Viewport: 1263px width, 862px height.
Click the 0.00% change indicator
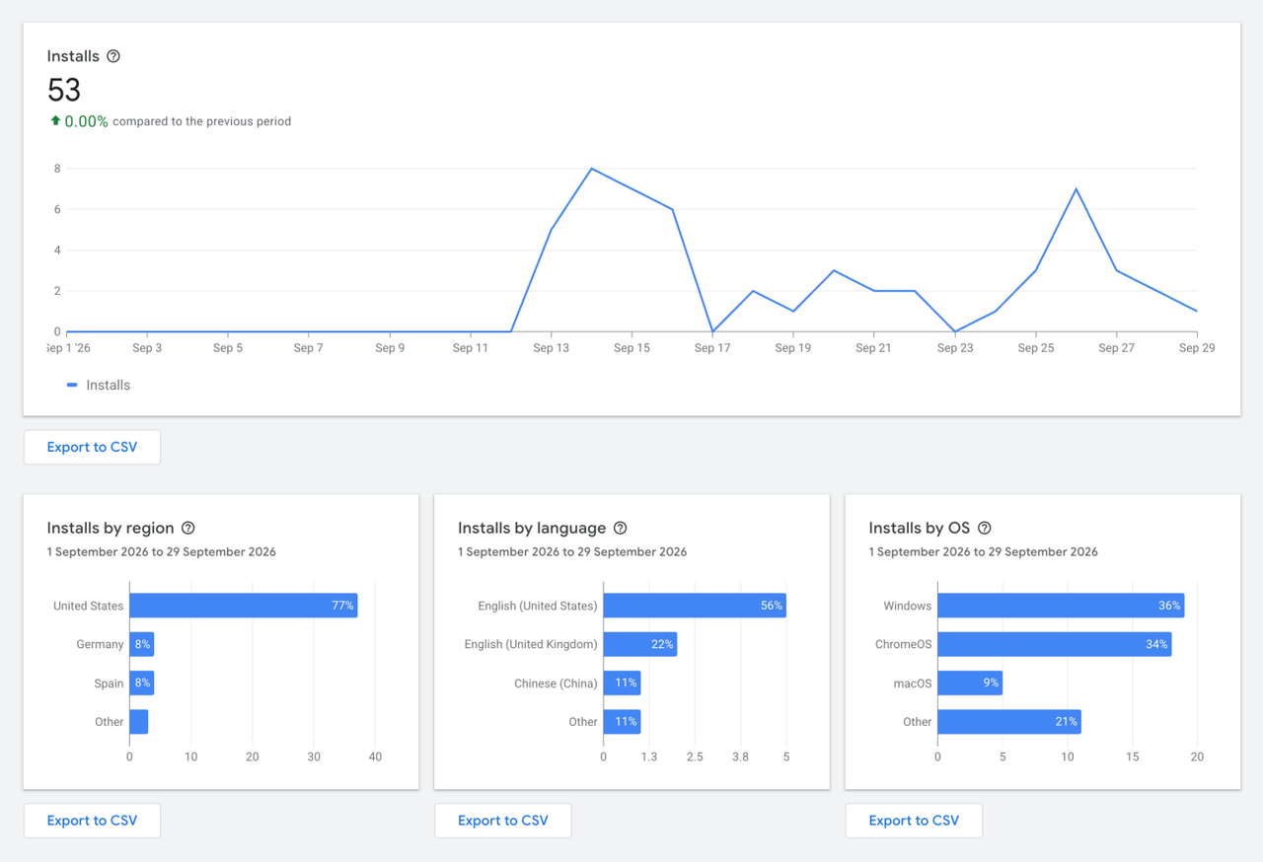(79, 121)
